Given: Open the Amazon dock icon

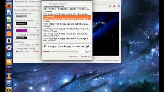Looking at the screenshot, I should click(x=9, y=41).
